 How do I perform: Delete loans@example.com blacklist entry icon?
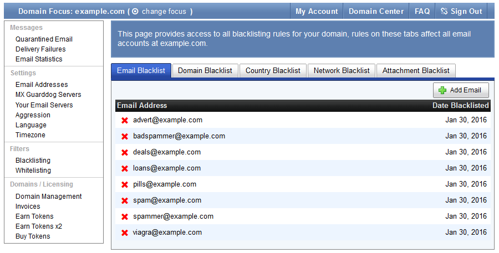point(125,168)
